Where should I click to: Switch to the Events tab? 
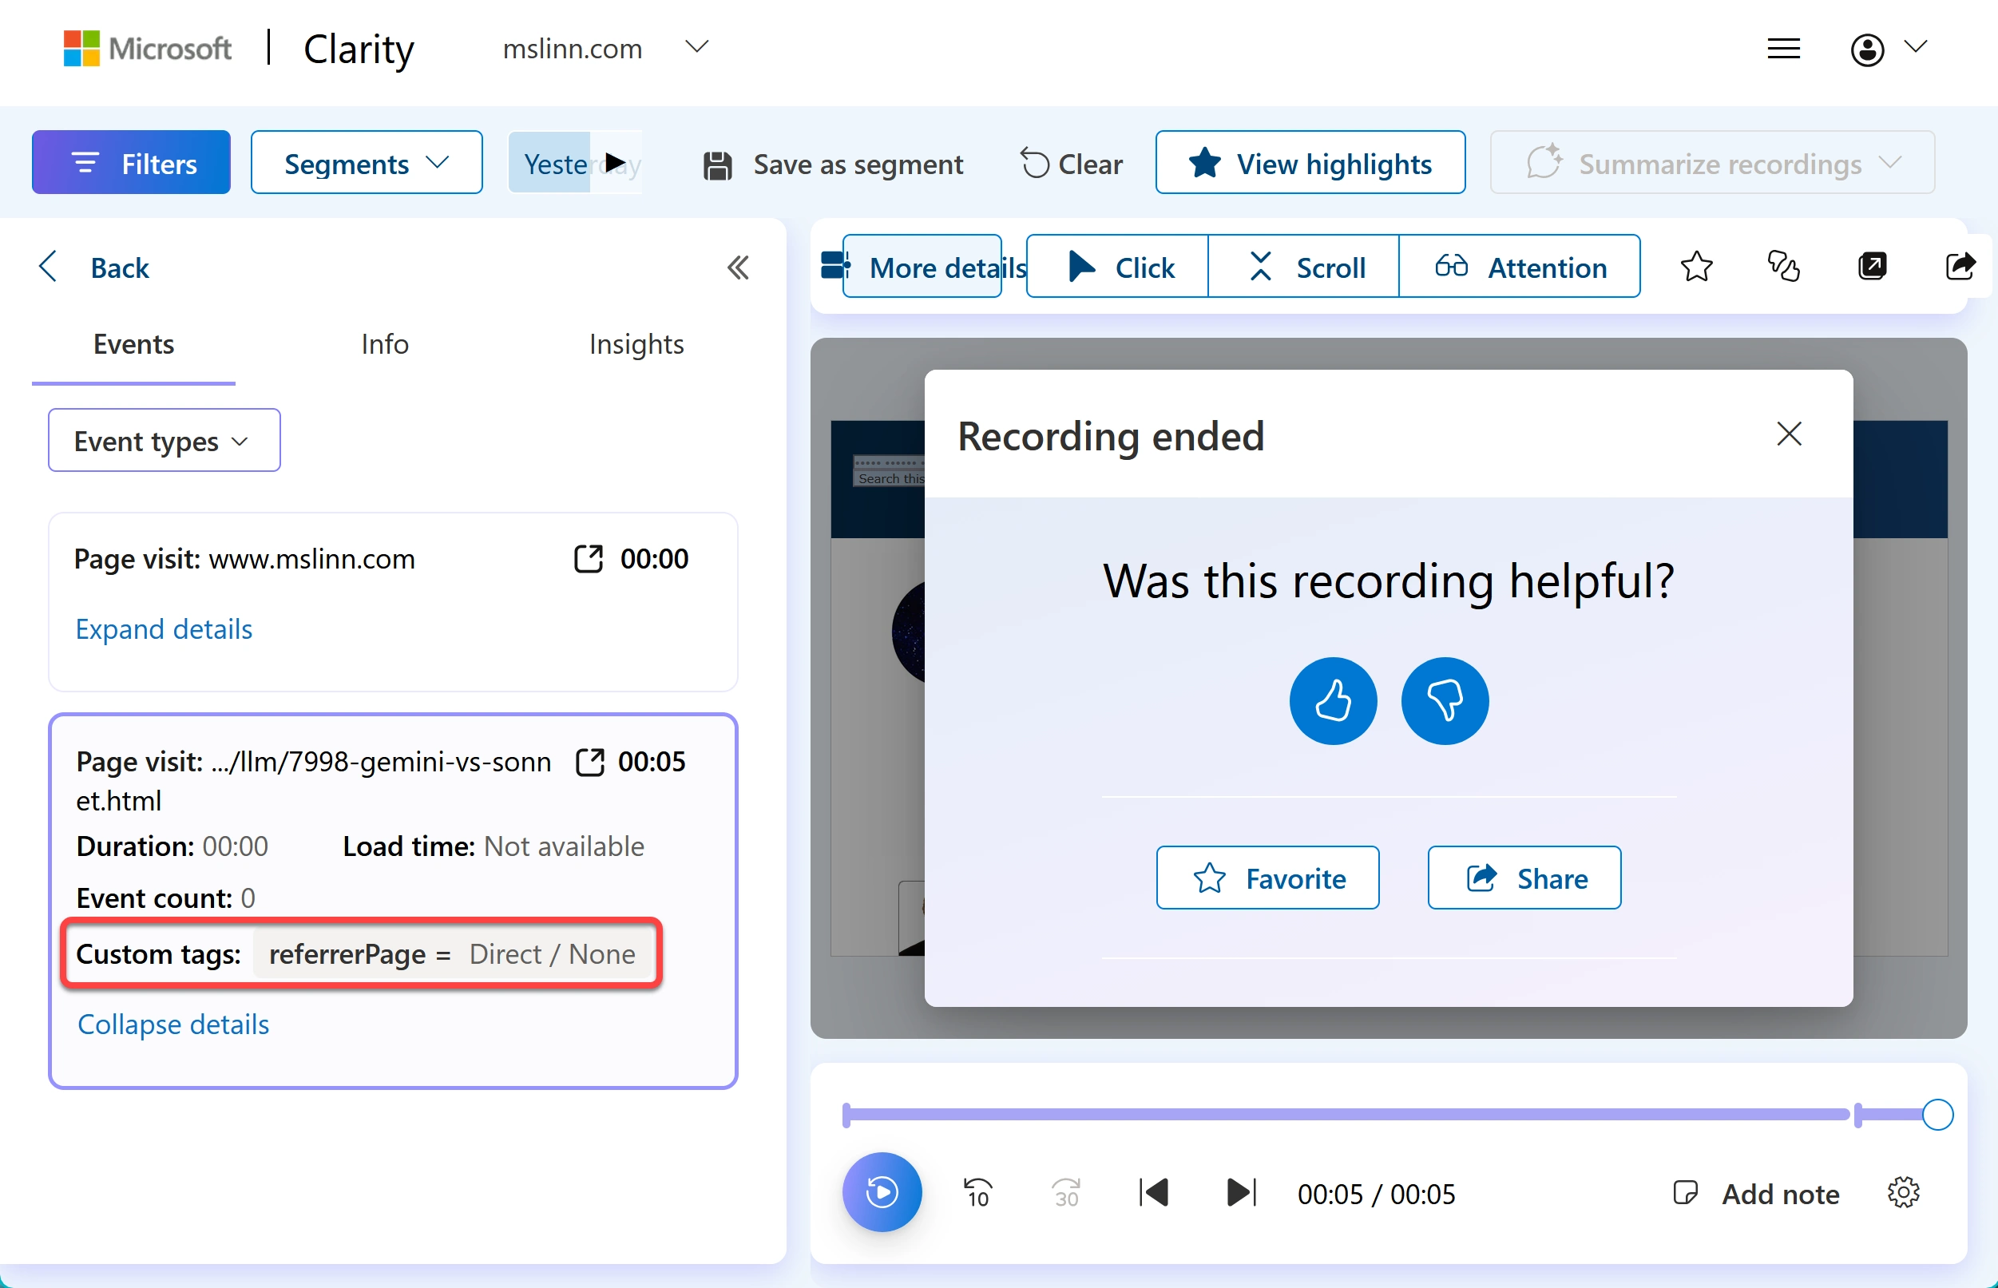134,345
